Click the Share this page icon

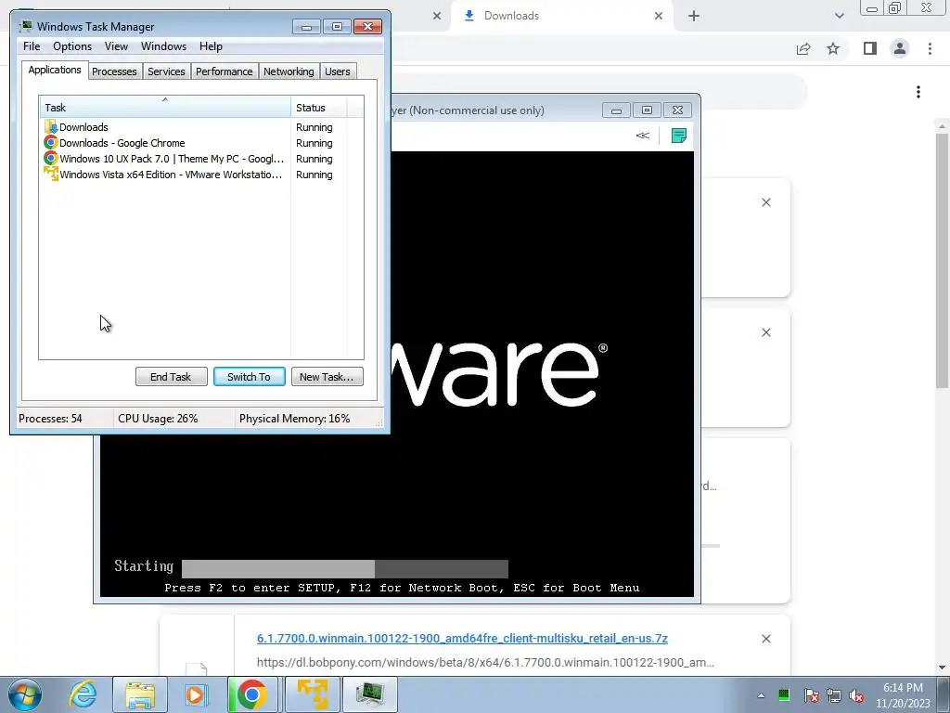click(803, 48)
